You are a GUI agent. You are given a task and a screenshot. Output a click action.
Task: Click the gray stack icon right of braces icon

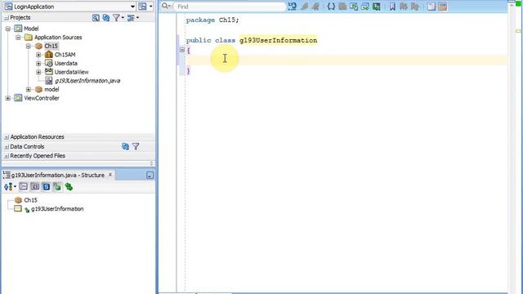pos(342,7)
